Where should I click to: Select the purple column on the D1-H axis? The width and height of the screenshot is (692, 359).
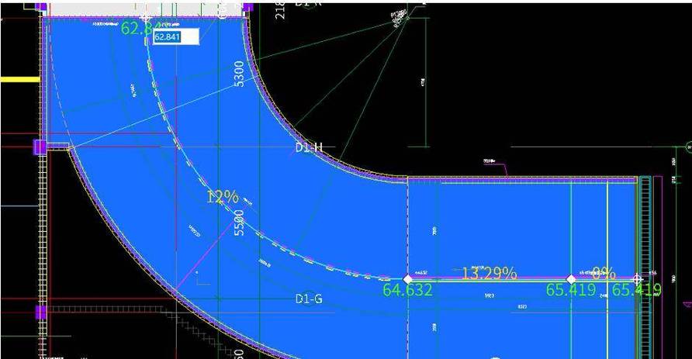pyautogui.click(x=40, y=147)
